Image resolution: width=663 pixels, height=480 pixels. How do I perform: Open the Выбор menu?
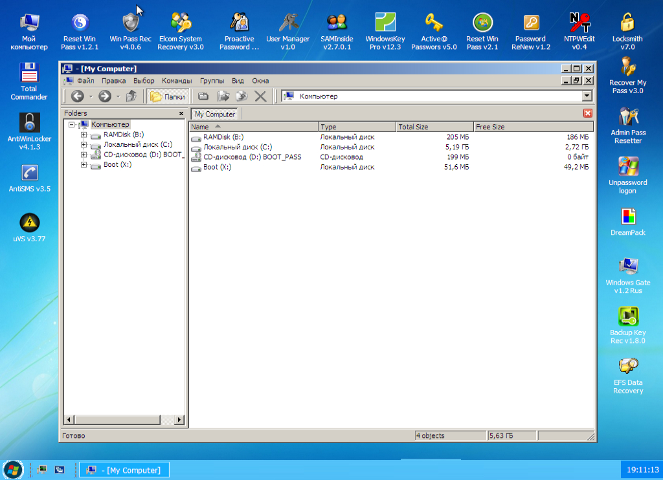144,81
